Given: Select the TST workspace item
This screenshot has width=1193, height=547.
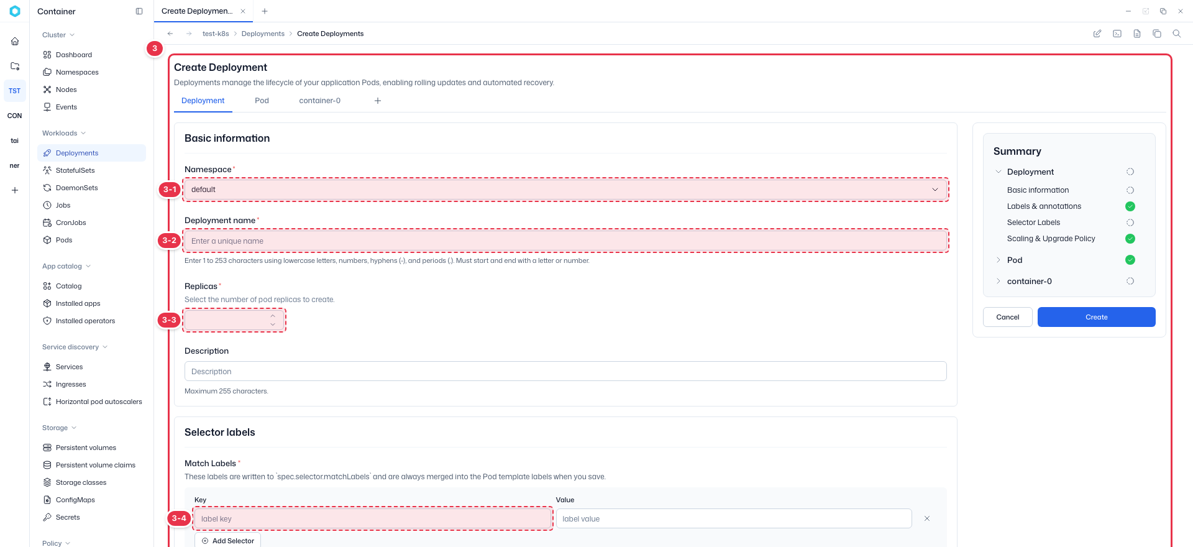Looking at the screenshot, I should click(15, 91).
